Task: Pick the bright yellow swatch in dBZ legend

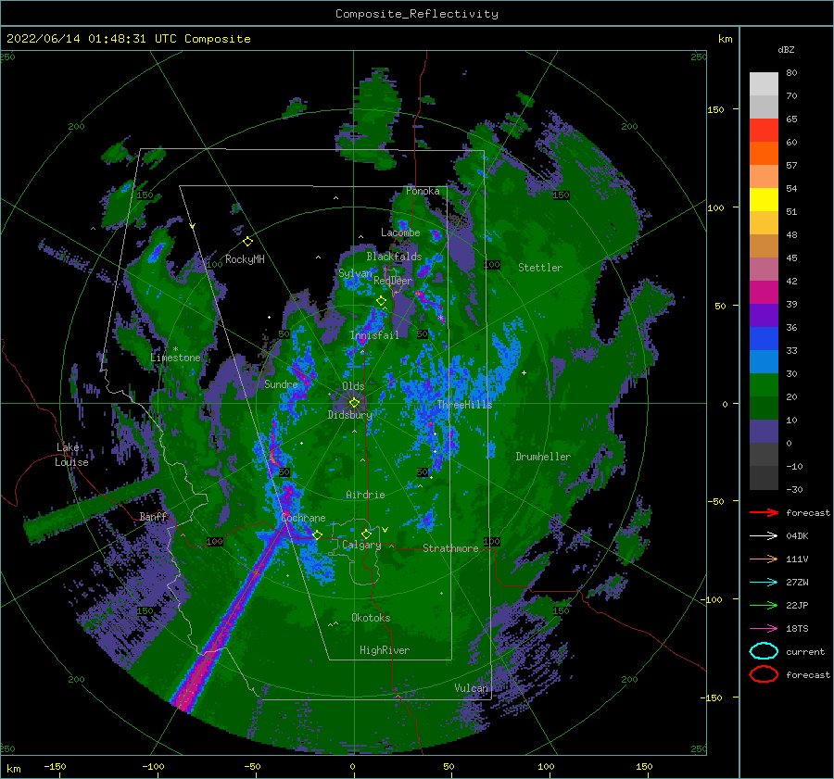Action: click(764, 199)
